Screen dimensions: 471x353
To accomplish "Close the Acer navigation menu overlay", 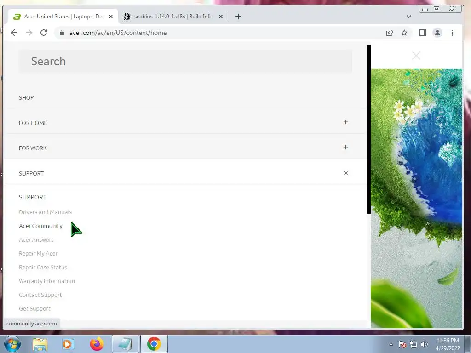I will pos(416,56).
